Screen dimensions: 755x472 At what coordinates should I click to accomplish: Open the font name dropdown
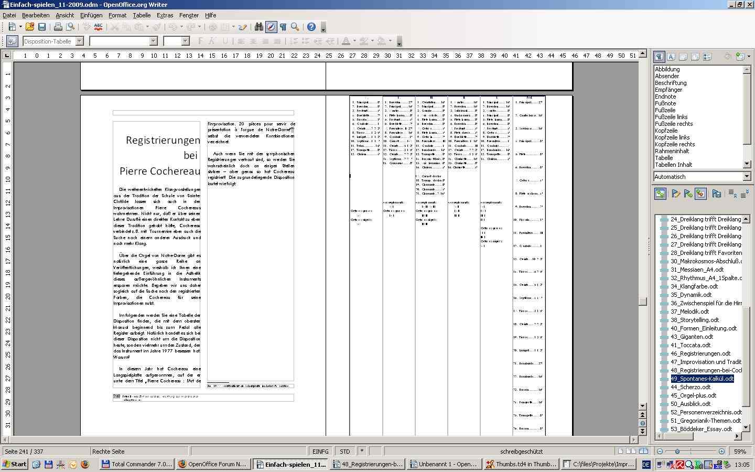153,41
